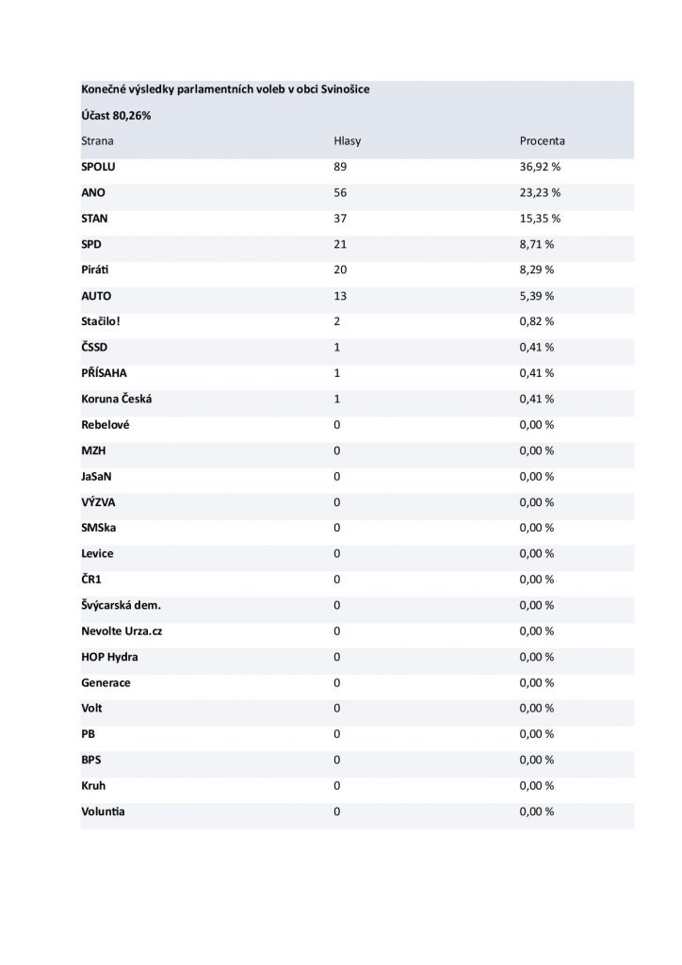Click the AUTO party name
This screenshot has height=965, width=682.
96,296
